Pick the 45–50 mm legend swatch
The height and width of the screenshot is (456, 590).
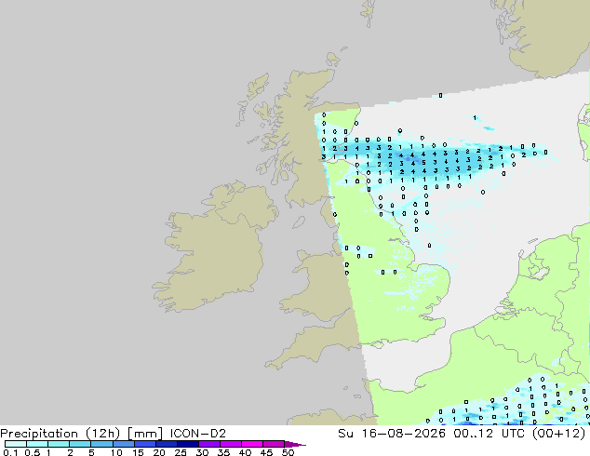[274, 444]
